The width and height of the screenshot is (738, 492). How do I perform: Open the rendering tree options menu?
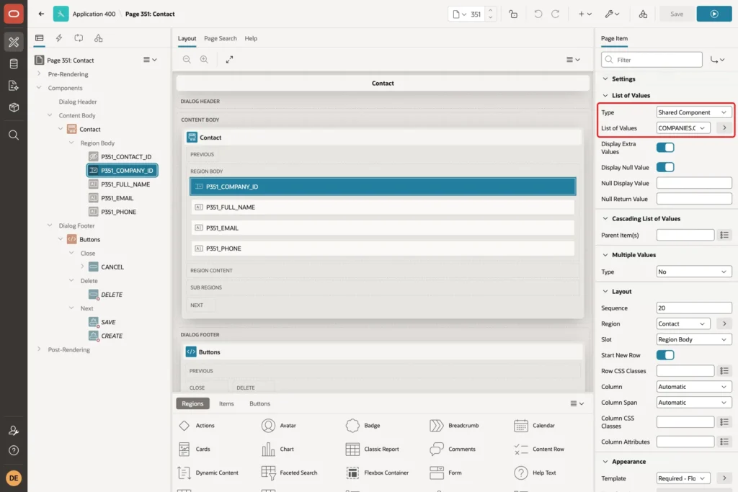(x=150, y=60)
